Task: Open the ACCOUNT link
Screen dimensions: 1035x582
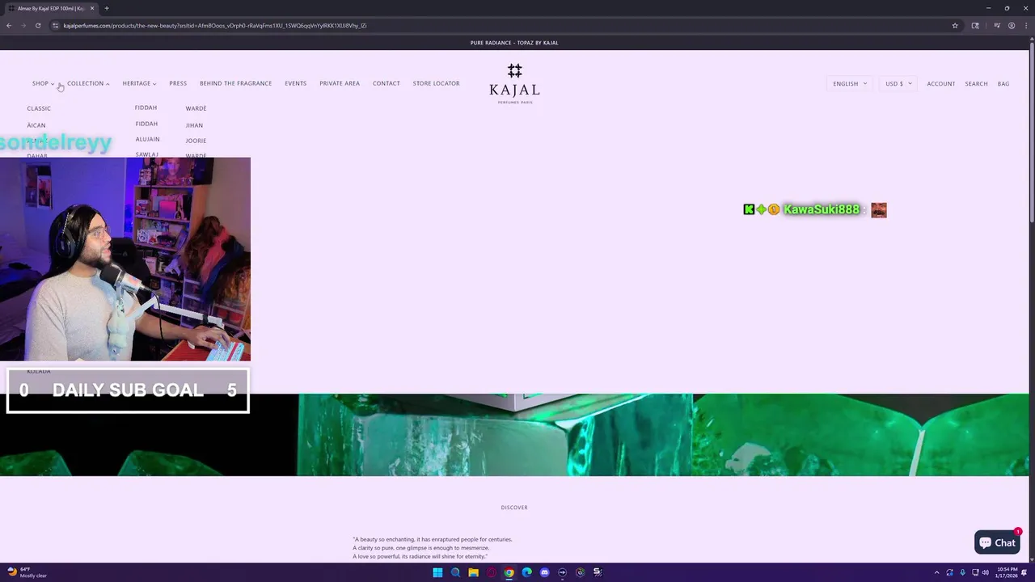Action: pos(940,83)
